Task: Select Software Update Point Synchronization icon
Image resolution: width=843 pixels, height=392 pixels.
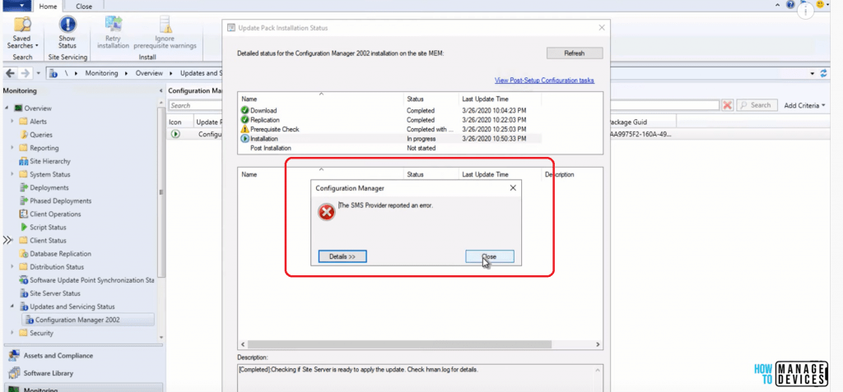Action: coord(23,279)
